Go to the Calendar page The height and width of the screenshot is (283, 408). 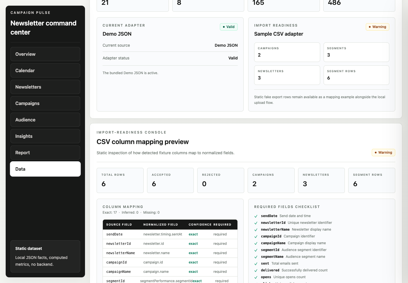click(x=45, y=70)
